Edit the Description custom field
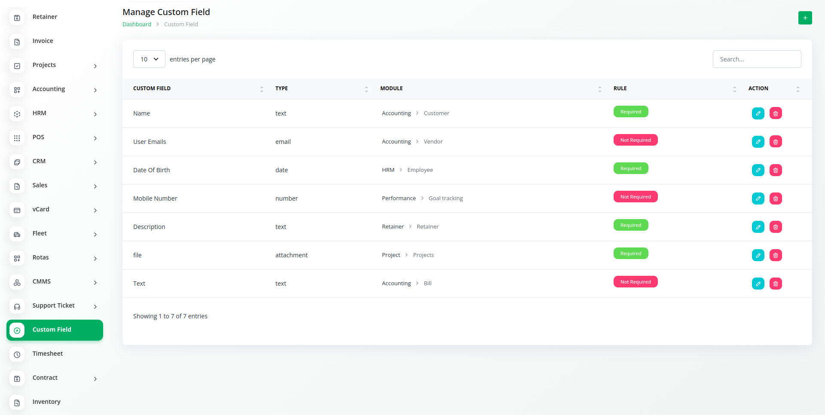The image size is (825, 415). (x=758, y=227)
